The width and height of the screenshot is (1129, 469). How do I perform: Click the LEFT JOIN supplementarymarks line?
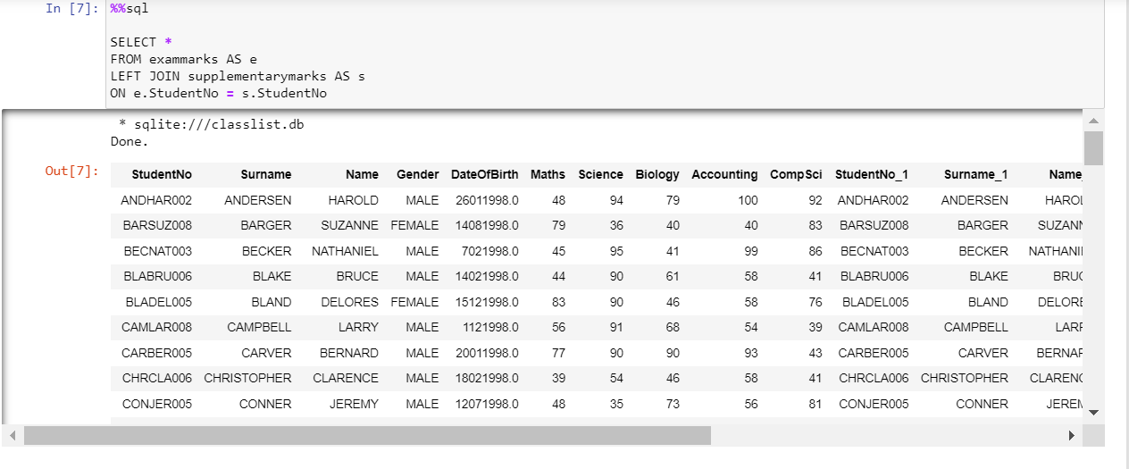pos(238,76)
